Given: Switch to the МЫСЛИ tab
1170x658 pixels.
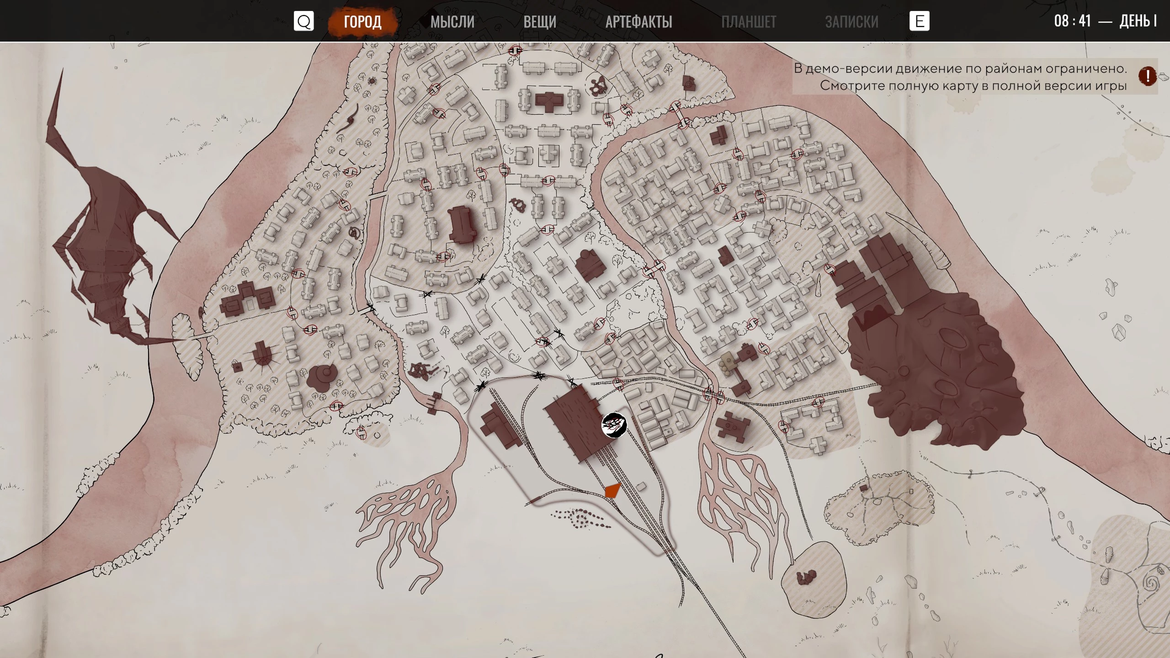Looking at the screenshot, I should click(452, 21).
